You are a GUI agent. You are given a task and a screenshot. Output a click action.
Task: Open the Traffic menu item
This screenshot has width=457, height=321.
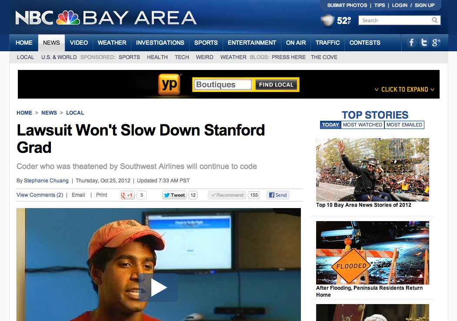(327, 43)
